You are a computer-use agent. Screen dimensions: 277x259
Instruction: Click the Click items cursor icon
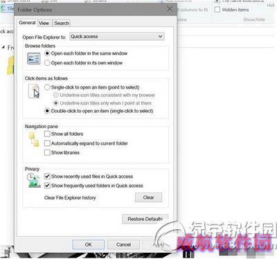click(34, 91)
